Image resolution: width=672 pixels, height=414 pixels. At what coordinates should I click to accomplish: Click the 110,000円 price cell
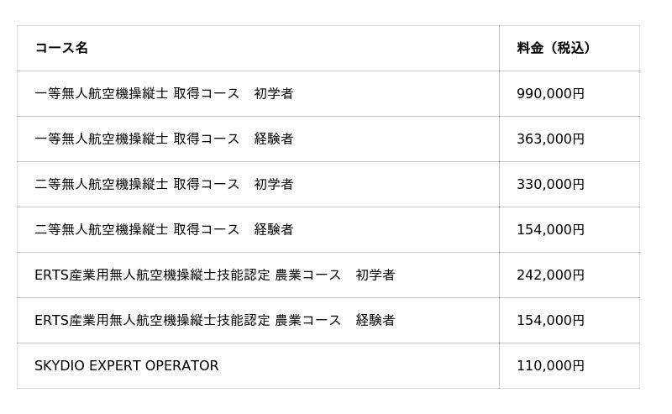550,366
